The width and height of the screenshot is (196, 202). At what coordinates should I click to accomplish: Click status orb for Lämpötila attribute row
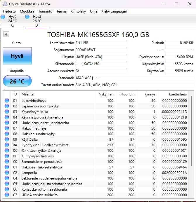pos(7,173)
